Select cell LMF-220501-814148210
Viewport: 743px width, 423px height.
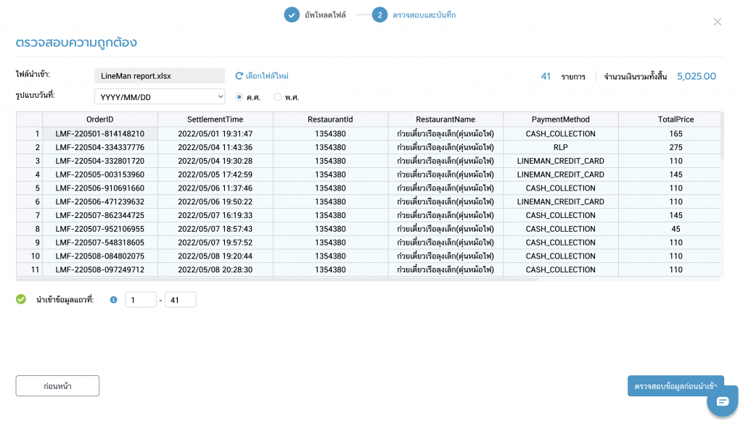pyautogui.click(x=100, y=133)
